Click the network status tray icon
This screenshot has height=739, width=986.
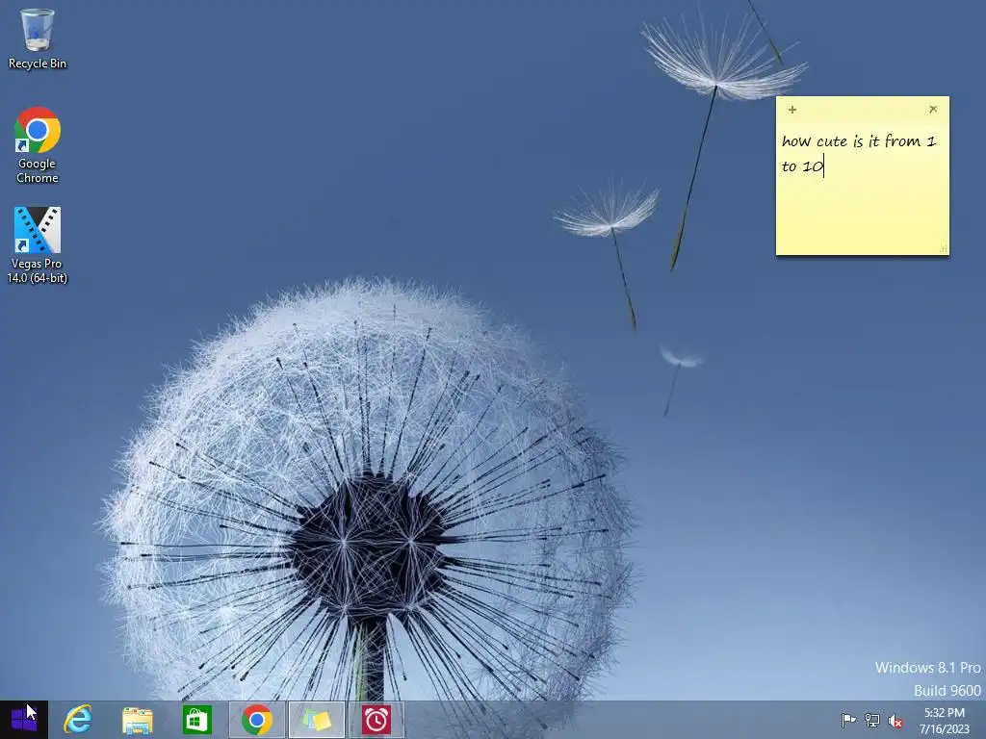click(872, 720)
